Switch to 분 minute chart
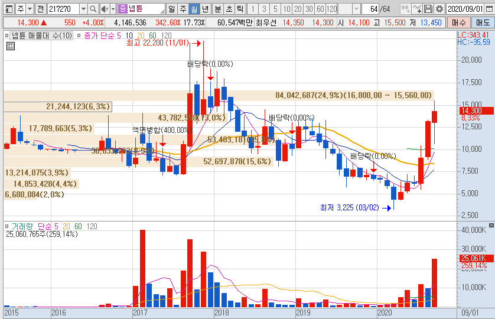Image resolution: width=495 pixels, height=319 pixels. [x=218, y=9]
